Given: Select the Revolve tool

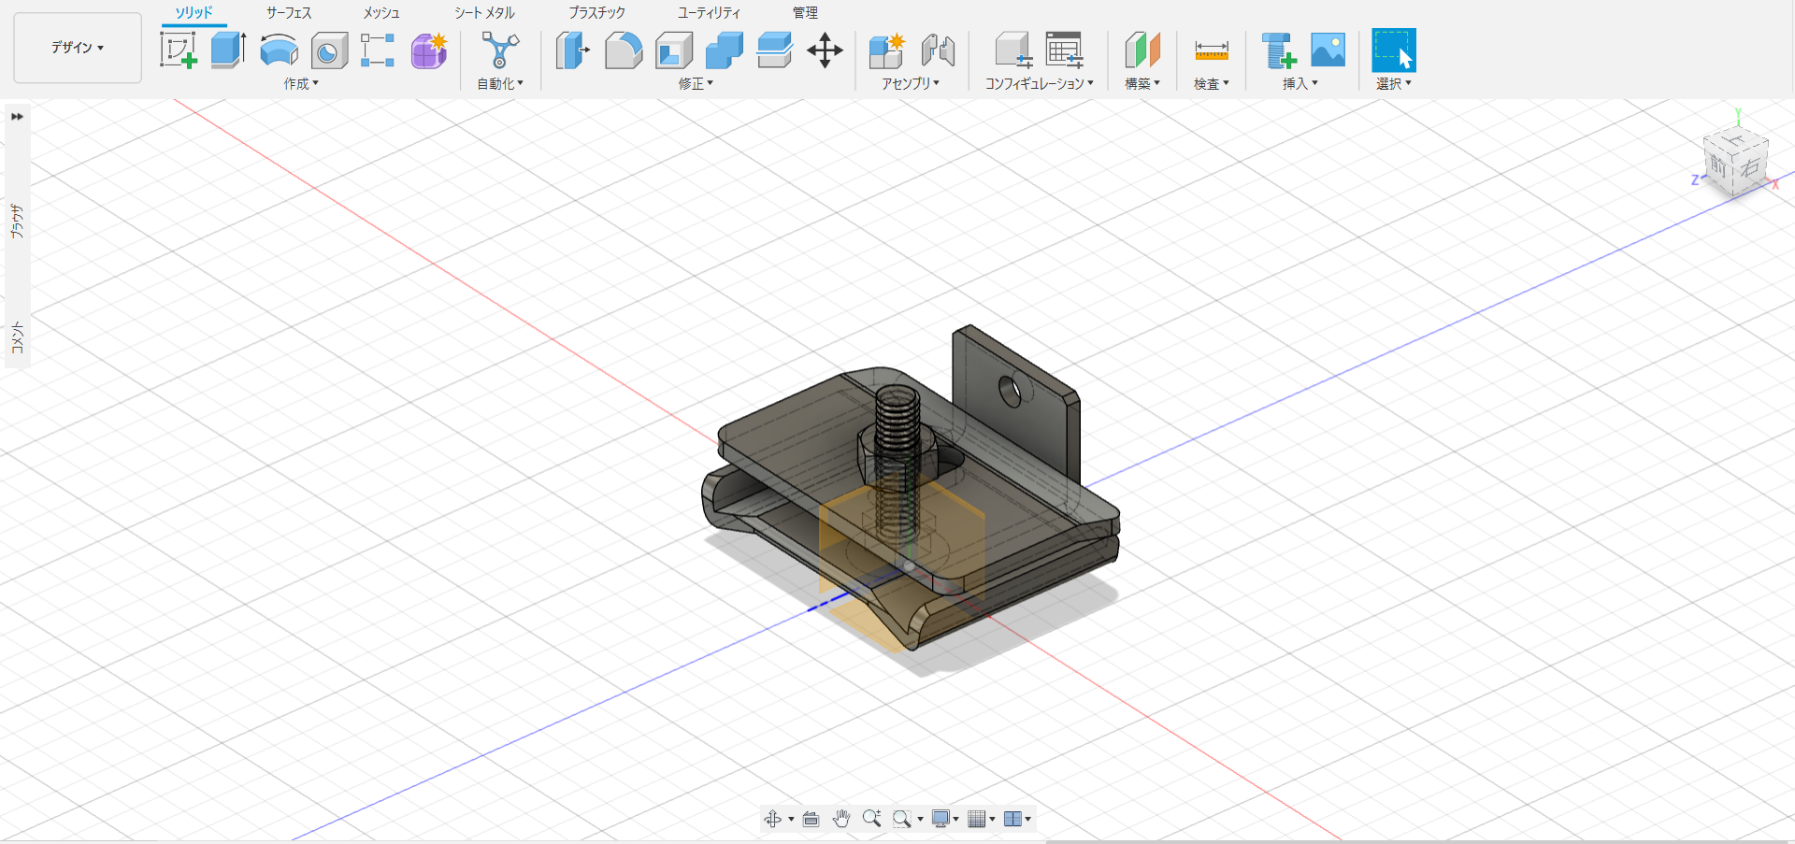Looking at the screenshot, I should point(279,50).
